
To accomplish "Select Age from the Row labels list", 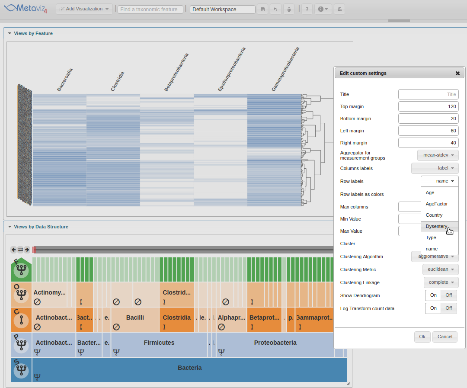I will (x=440, y=193).
